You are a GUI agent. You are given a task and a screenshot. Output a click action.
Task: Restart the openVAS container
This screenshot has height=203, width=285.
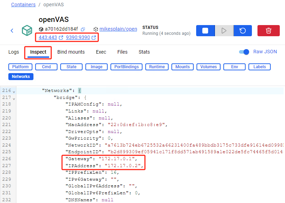click(x=242, y=31)
